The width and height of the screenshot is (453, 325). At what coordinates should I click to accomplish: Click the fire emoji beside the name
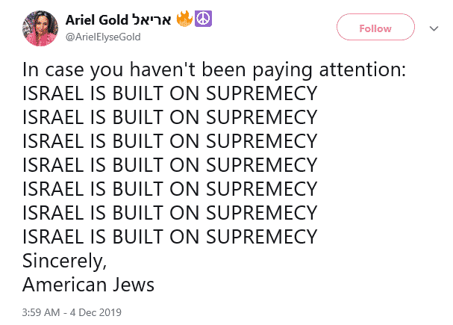tap(184, 19)
